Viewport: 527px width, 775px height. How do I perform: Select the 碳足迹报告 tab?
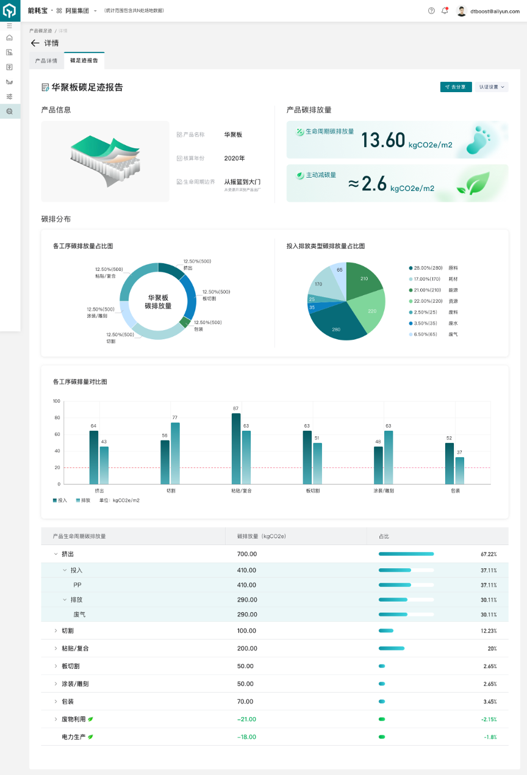[x=84, y=61]
